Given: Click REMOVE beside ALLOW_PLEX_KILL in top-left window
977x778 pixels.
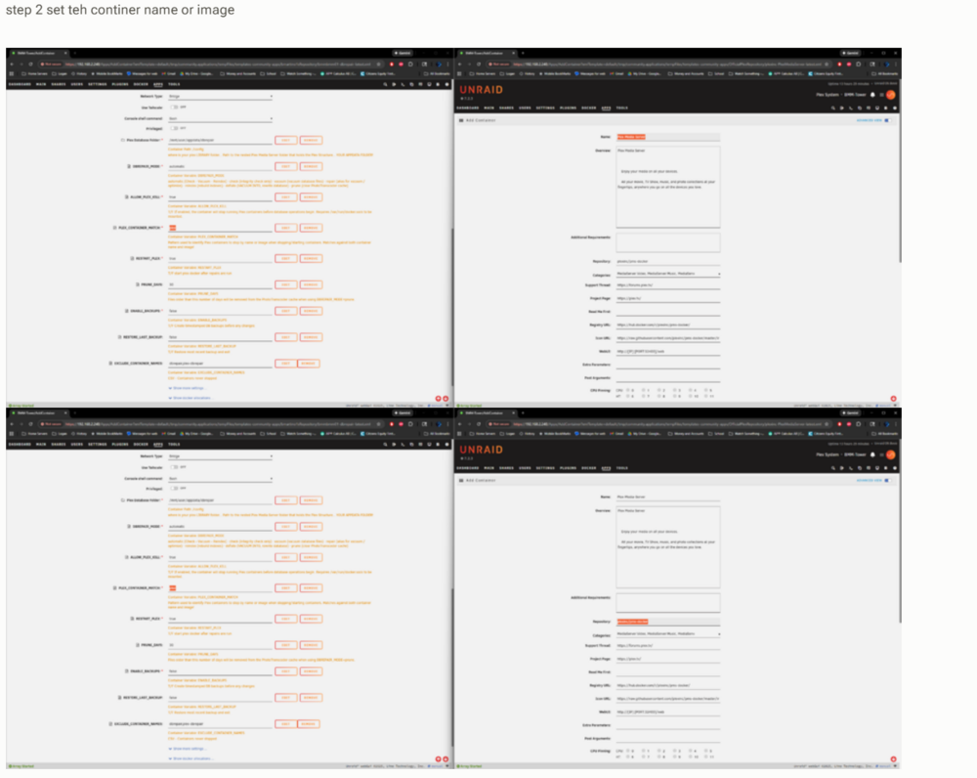Looking at the screenshot, I should [311, 197].
